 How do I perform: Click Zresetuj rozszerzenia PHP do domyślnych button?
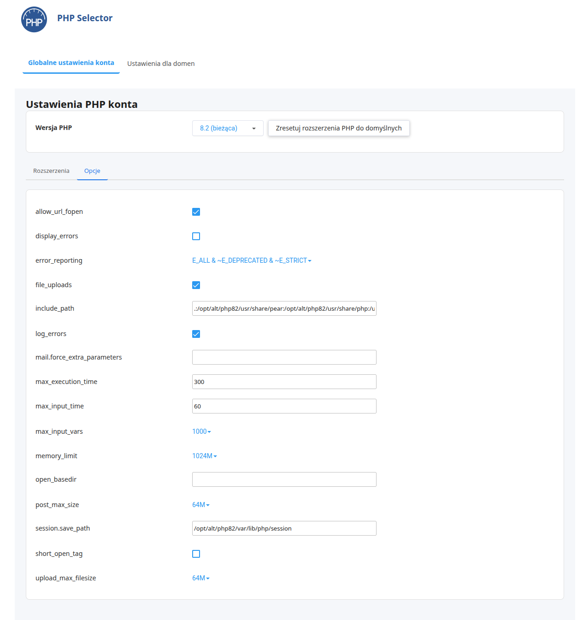pos(339,128)
